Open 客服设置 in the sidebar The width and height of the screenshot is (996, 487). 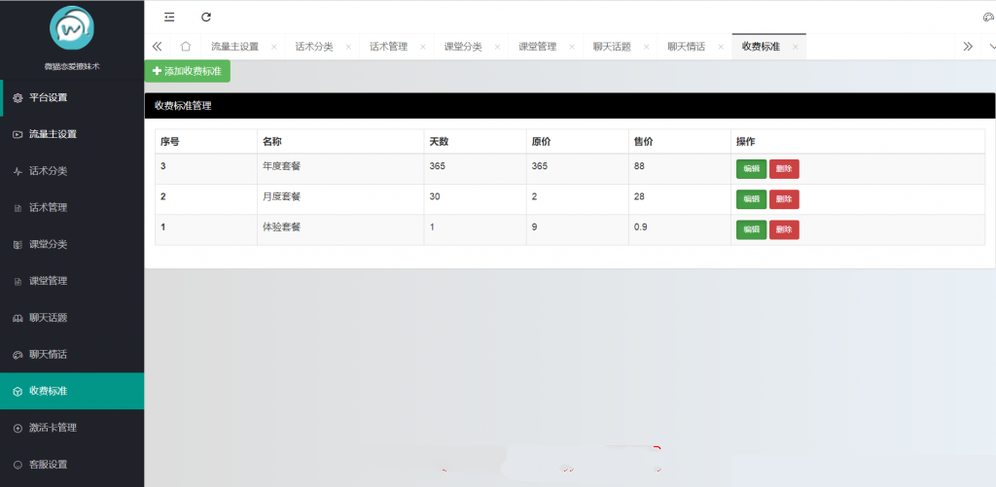(x=48, y=465)
